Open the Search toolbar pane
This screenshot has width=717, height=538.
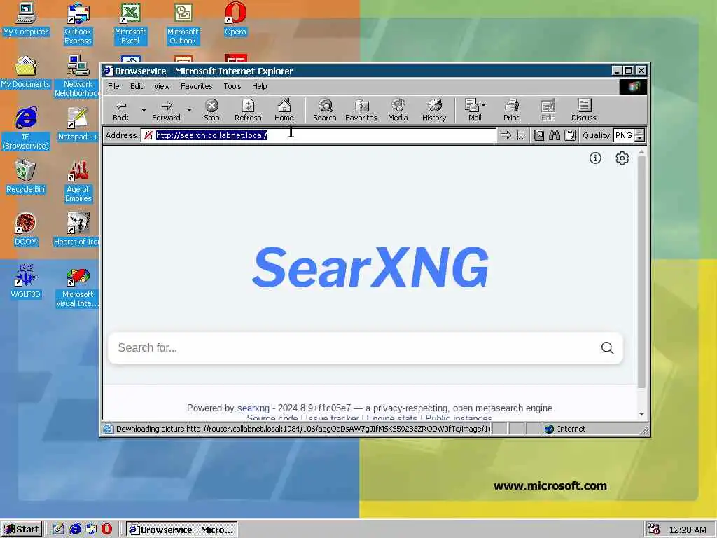click(x=325, y=110)
